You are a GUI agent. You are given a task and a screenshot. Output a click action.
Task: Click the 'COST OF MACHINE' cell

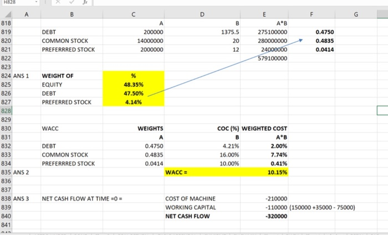(x=202, y=198)
